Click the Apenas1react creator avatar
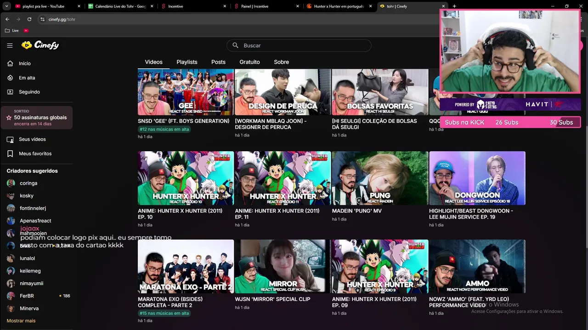The image size is (588, 330). [x=11, y=221]
